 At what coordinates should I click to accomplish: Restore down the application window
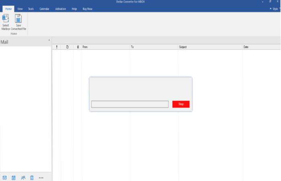270,2
